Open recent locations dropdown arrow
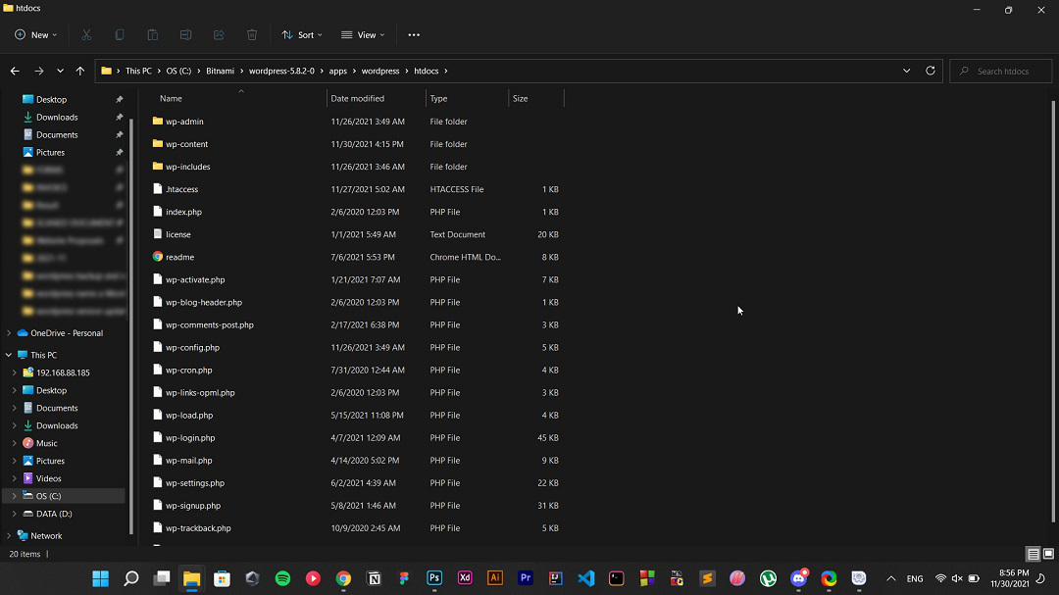The height and width of the screenshot is (595, 1059). click(x=60, y=71)
